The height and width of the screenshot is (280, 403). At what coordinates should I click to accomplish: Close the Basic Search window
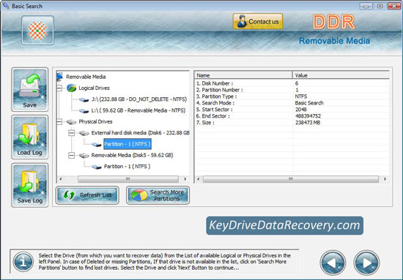(x=393, y=6)
